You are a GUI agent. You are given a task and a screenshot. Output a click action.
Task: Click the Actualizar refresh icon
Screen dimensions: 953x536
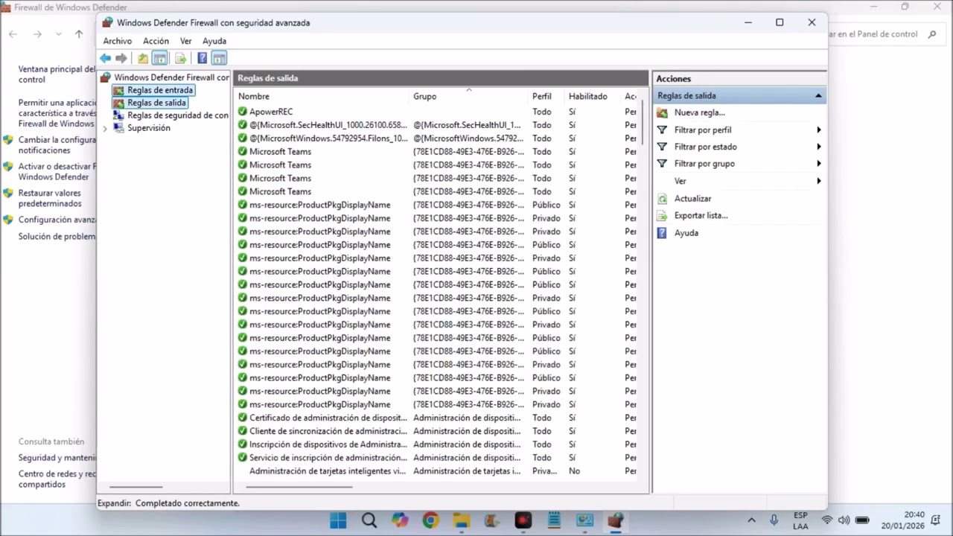click(662, 199)
